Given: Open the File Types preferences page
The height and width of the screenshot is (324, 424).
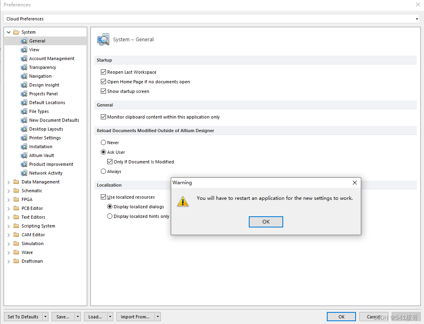Looking at the screenshot, I should [x=39, y=111].
